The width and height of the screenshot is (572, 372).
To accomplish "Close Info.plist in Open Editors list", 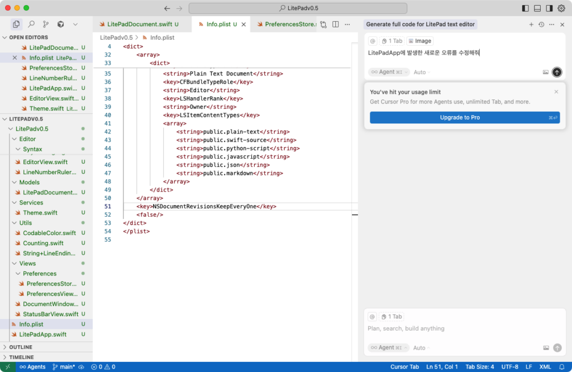I will (15, 58).
